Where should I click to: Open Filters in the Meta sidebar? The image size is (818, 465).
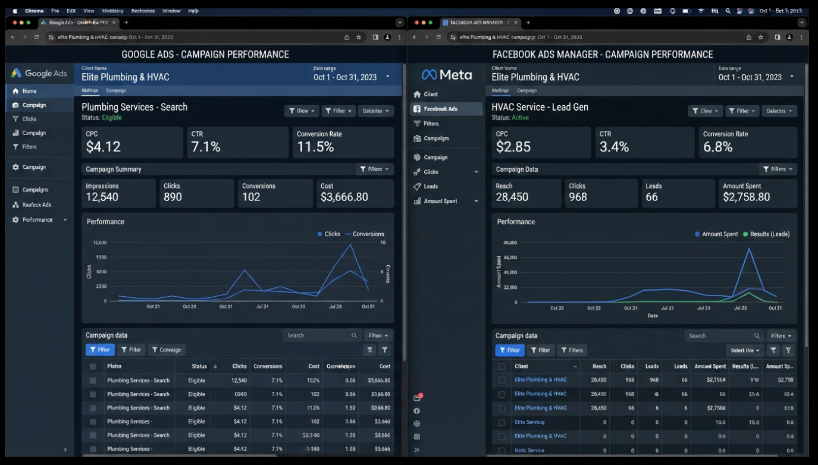446,124
